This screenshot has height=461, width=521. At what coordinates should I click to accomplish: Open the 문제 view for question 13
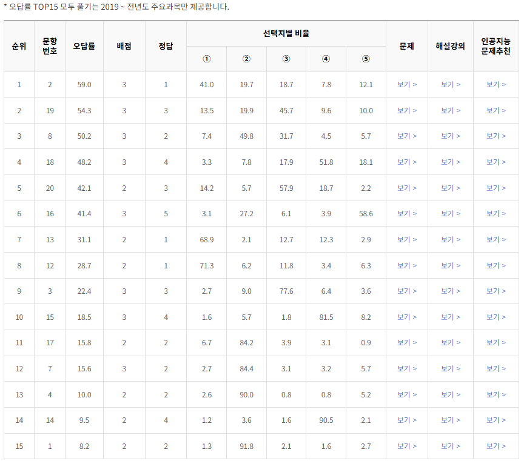coord(406,239)
